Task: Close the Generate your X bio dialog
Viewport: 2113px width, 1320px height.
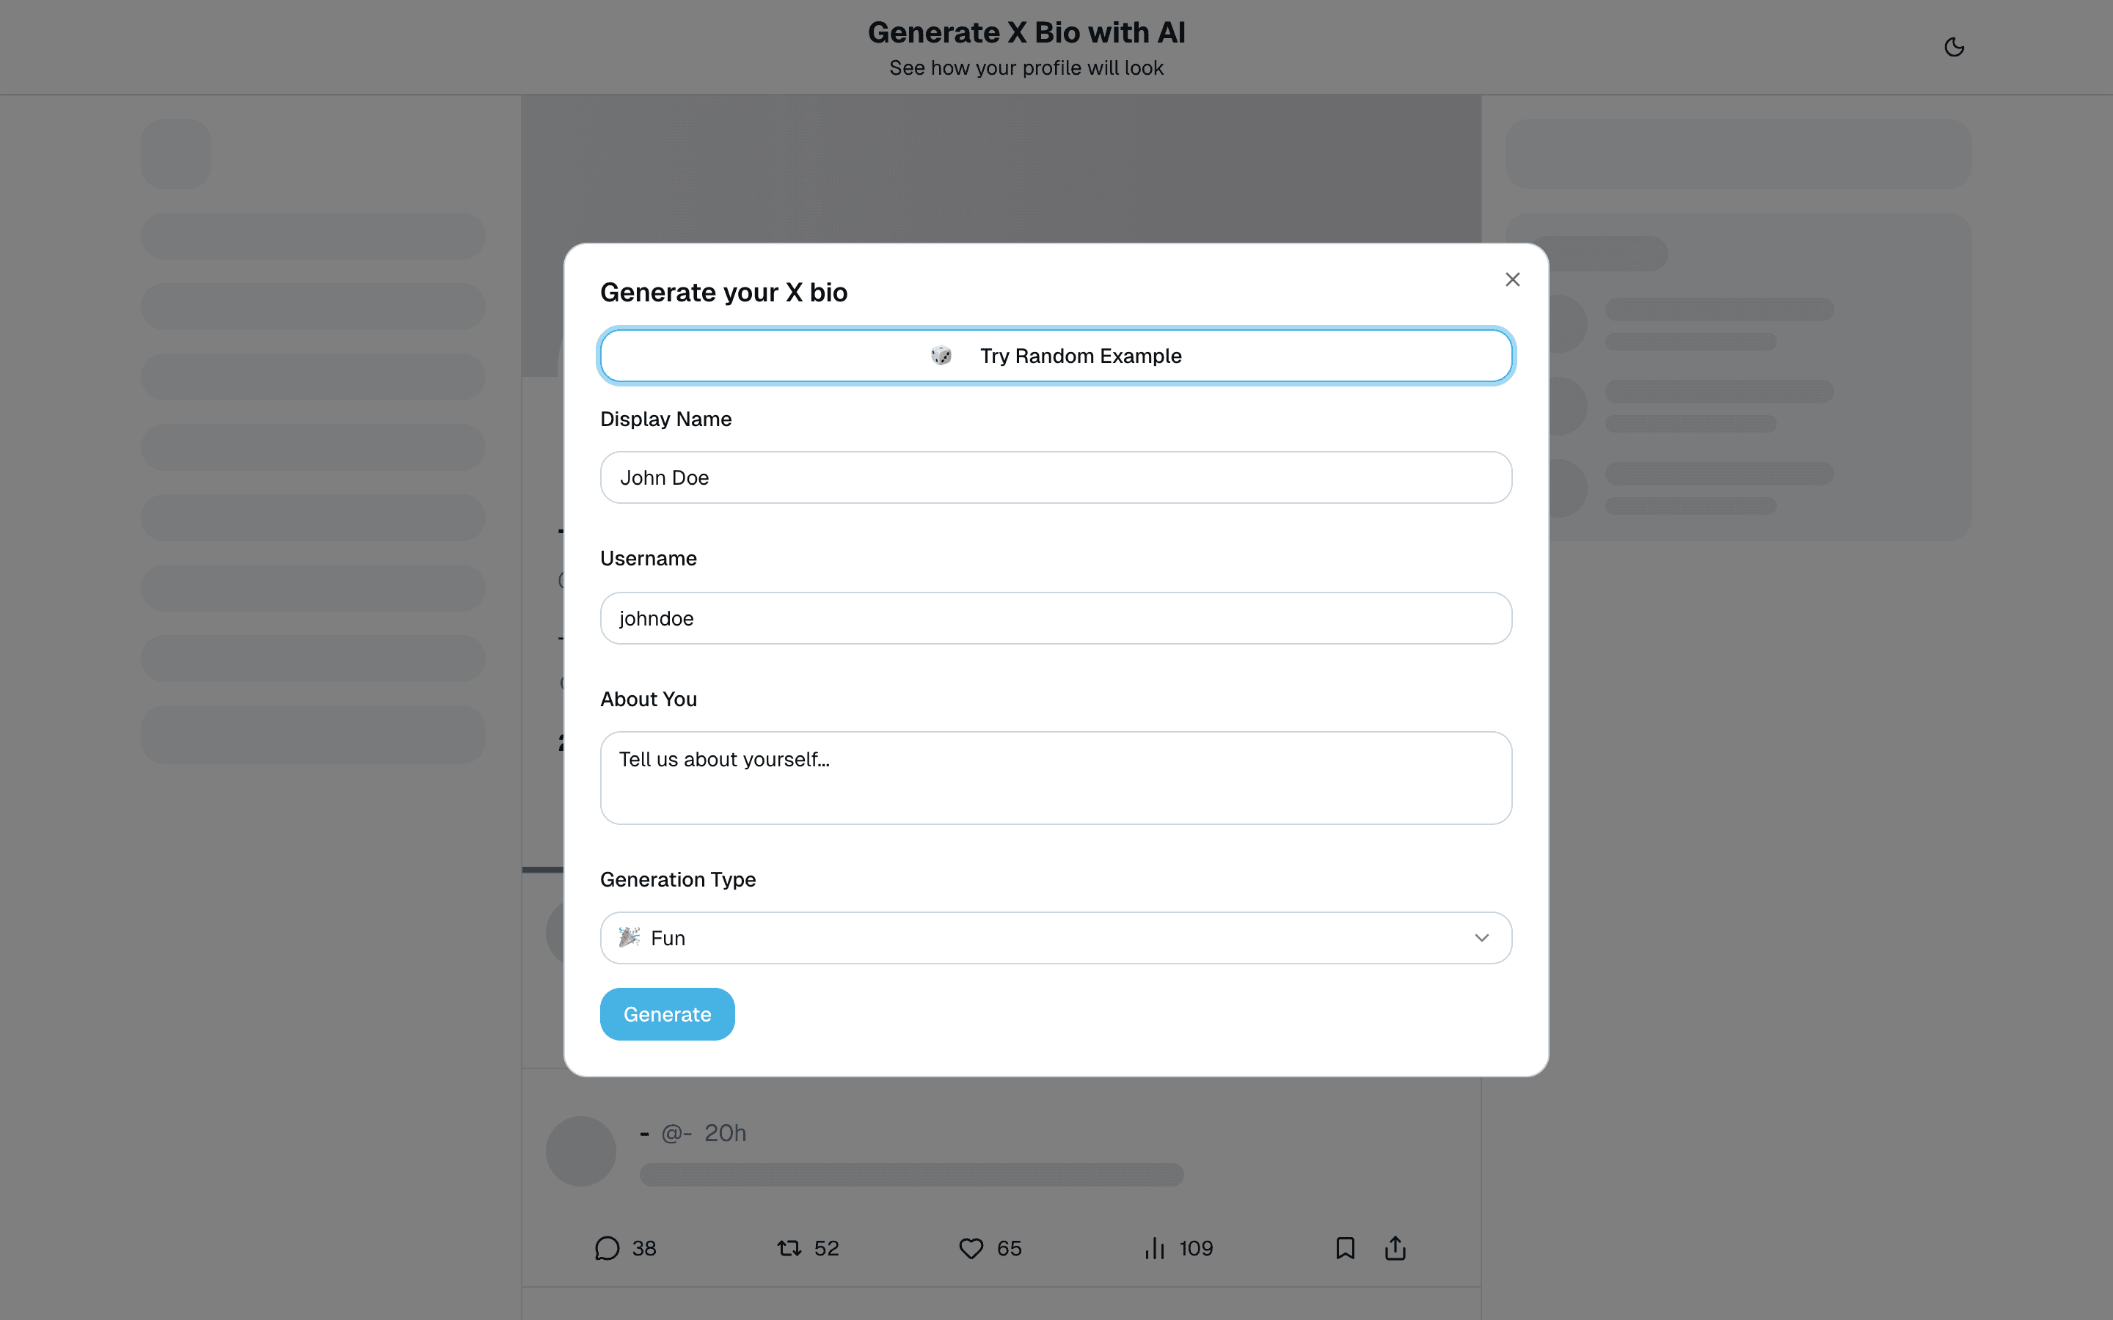Action: pos(1512,279)
